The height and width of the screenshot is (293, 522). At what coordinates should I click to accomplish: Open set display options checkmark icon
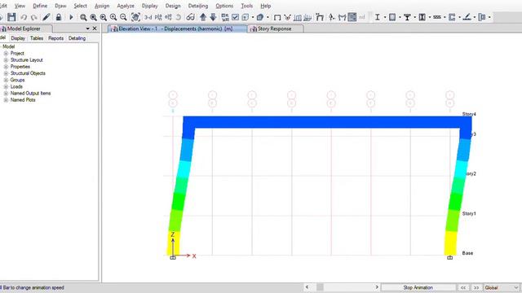(236, 17)
